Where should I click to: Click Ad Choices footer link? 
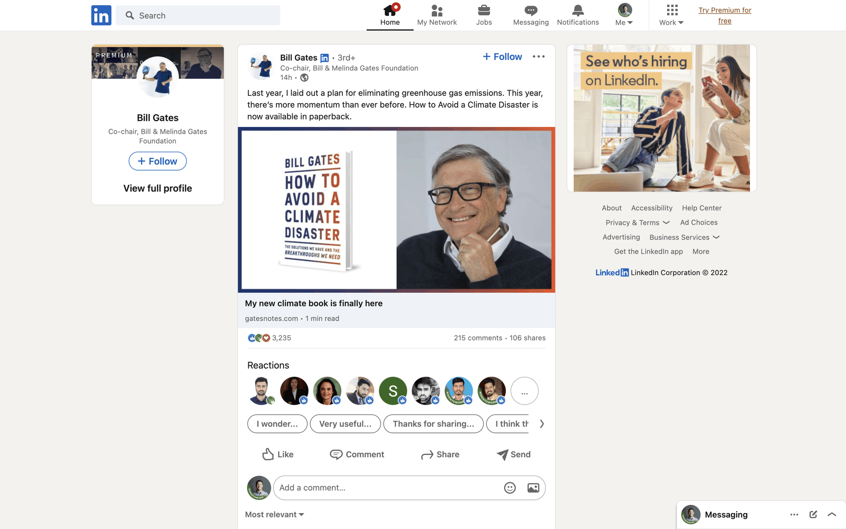click(x=698, y=223)
